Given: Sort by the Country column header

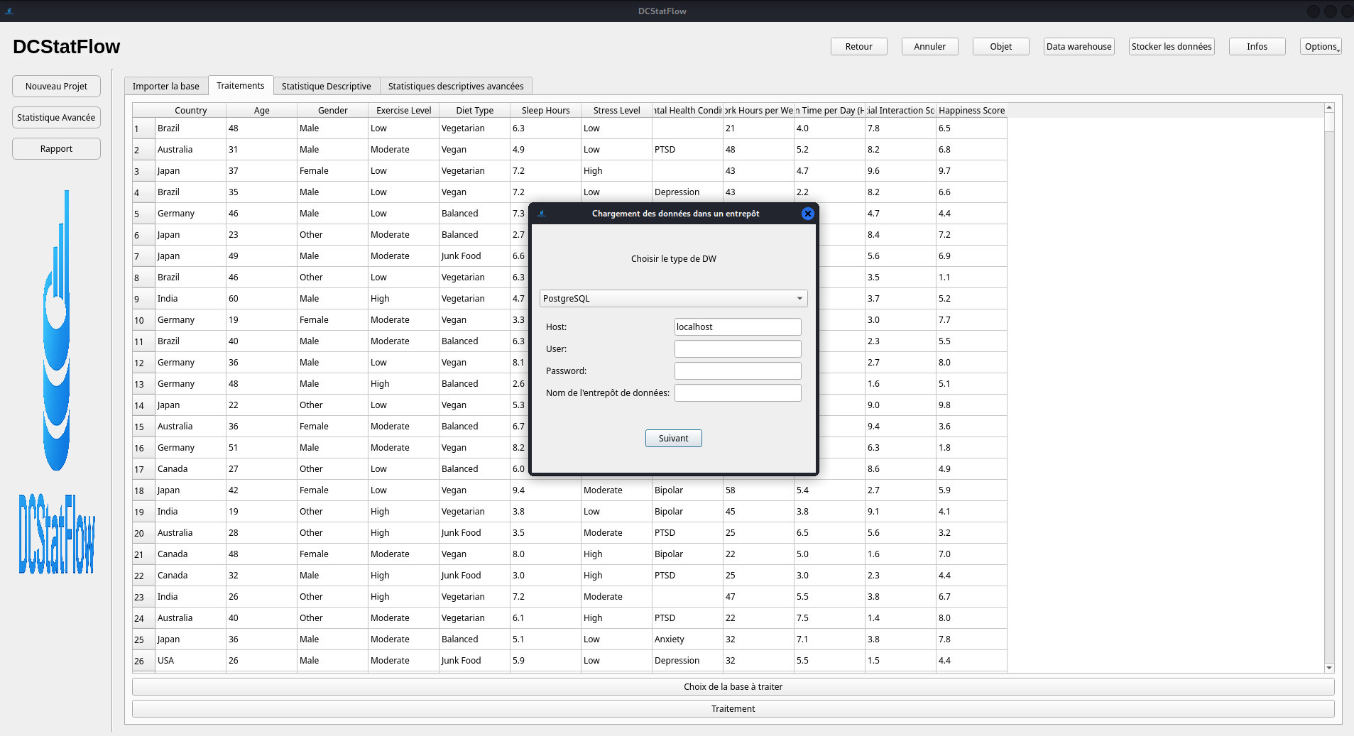Looking at the screenshot, I should [x=190, y=111].
